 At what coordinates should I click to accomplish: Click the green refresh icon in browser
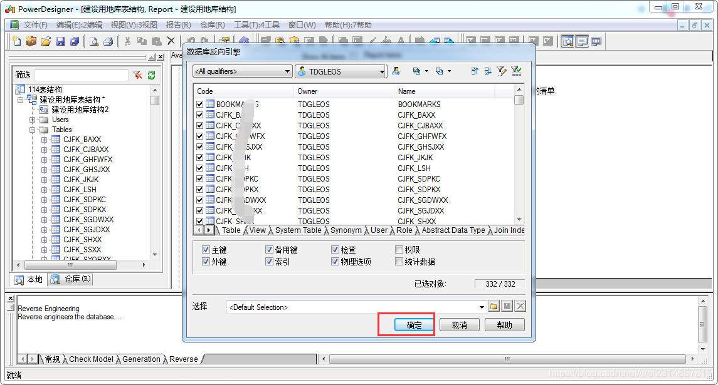(x=152, y=75)
